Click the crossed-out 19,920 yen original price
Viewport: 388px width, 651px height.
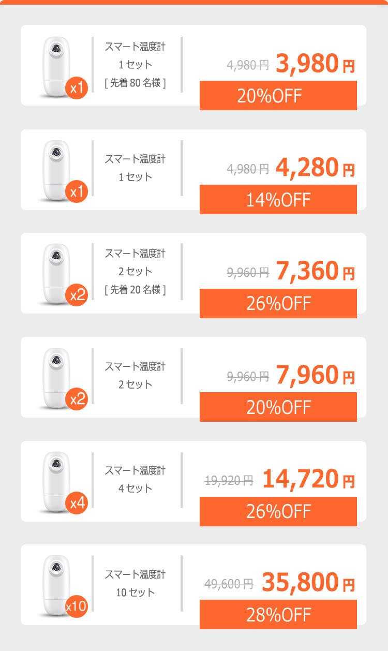coord(229,481)
